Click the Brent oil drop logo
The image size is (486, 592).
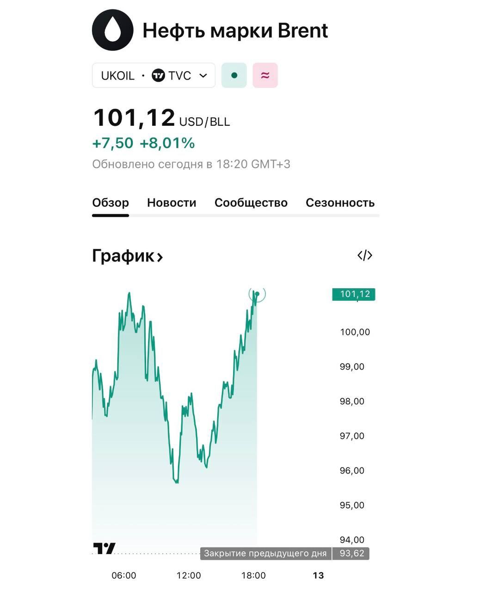(x=113, y=30)
